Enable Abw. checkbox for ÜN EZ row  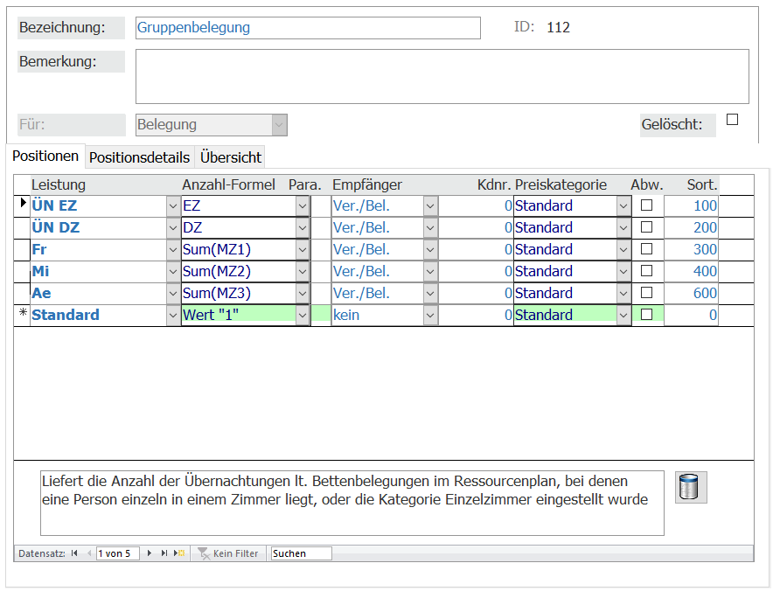click(646, 205)
